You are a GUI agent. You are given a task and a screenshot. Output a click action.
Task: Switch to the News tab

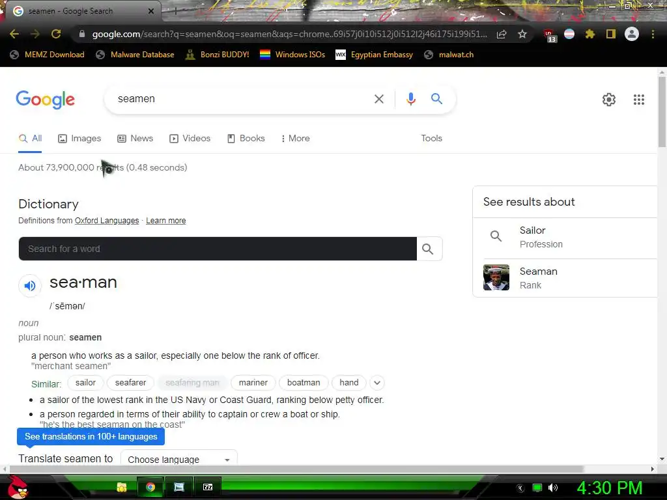pyautogui.click(x=135, y=138)
